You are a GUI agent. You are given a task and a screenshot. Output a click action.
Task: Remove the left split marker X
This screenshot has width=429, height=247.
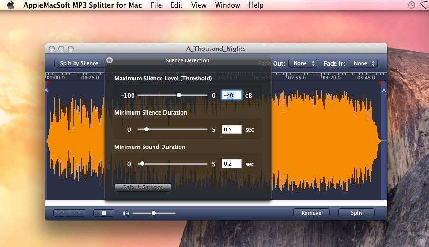[46, 90]
